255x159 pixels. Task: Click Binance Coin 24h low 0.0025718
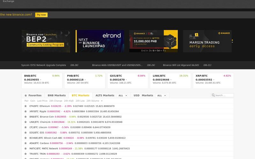[x=96, y=117]
